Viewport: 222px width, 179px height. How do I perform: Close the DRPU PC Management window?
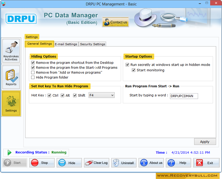click(x=216, y=3)
